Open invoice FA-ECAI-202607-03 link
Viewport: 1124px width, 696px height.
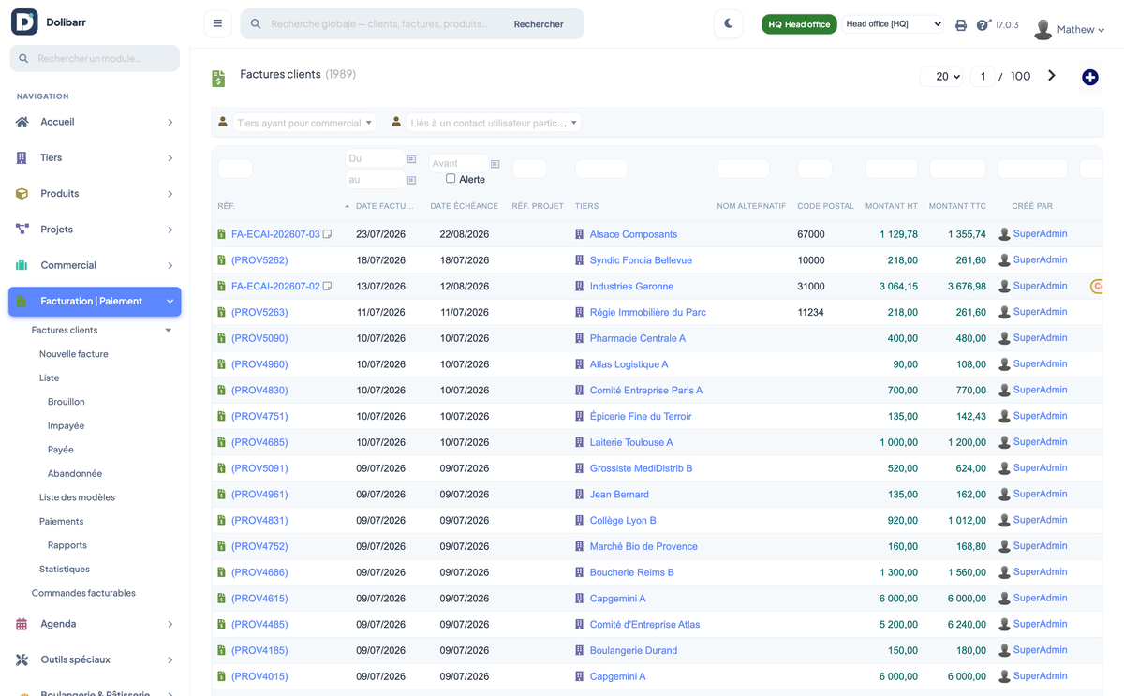tap(275, 234)
